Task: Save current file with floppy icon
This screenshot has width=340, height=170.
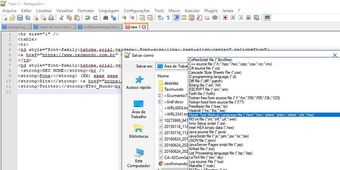Action: (20, 18)
